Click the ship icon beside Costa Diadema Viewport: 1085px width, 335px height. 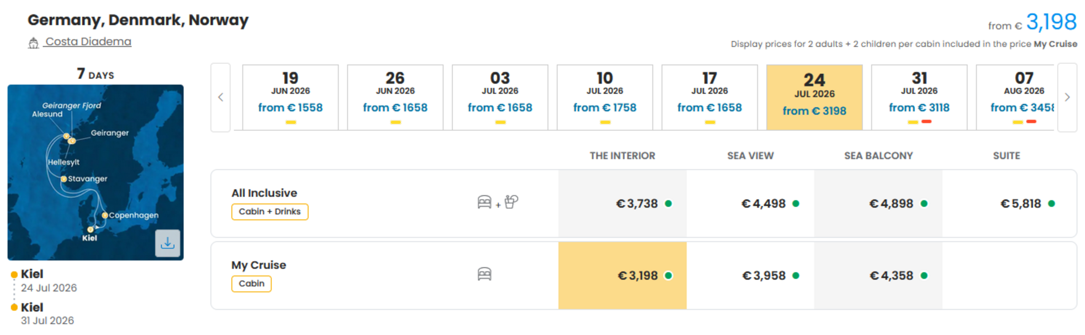[x=33, y=43]
